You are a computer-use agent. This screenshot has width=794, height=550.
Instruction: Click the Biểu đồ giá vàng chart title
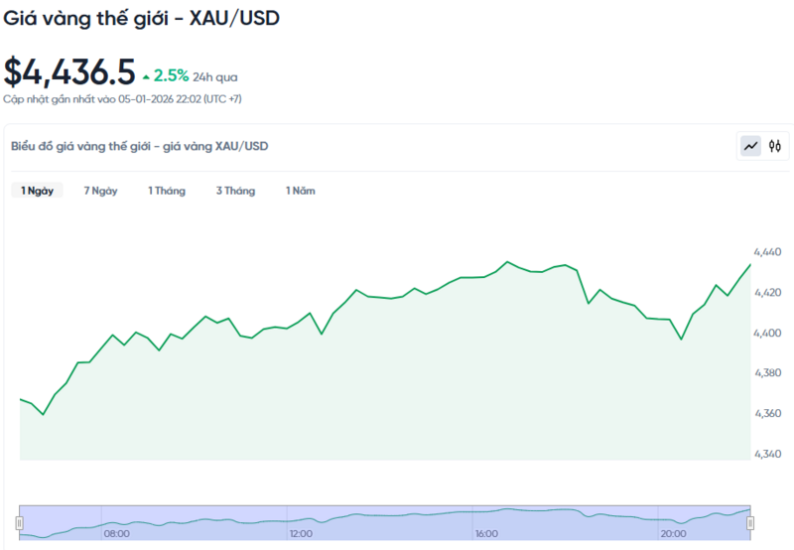point(139,146)
